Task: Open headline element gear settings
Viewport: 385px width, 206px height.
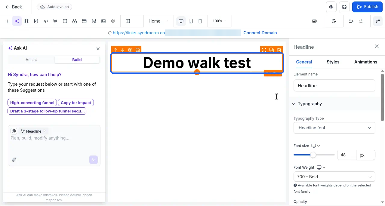Action: click(x=130, y=50)
